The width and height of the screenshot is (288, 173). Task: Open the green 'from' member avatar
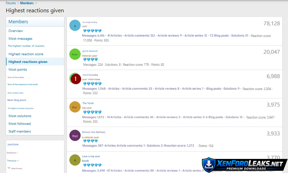[x=75, y=54]
